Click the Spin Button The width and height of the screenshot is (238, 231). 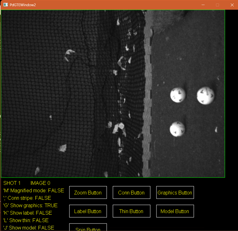pyautogui.click(x=88, y=228)
